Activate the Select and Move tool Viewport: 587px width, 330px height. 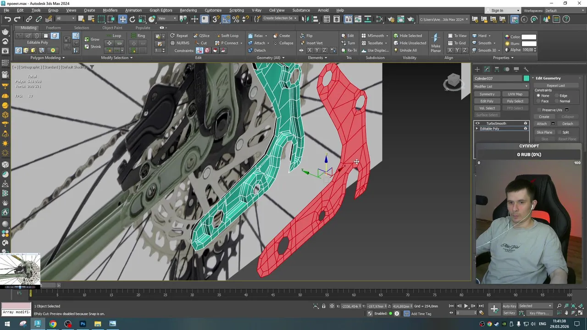pyautogui.click(x=122, y=19)
